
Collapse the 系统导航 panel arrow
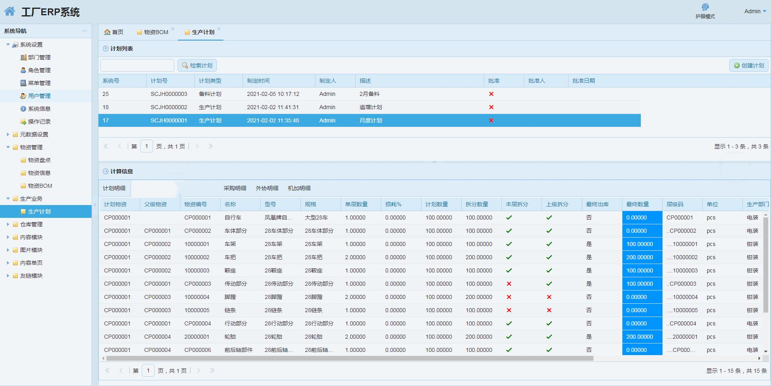coord(84,31)
